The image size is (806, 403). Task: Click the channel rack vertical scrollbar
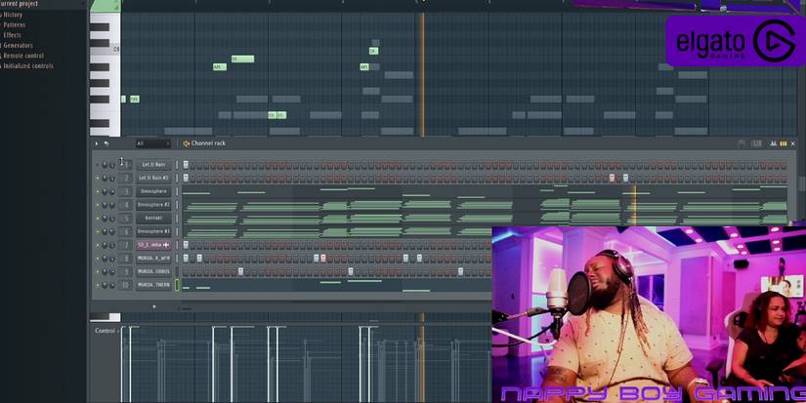802,184
